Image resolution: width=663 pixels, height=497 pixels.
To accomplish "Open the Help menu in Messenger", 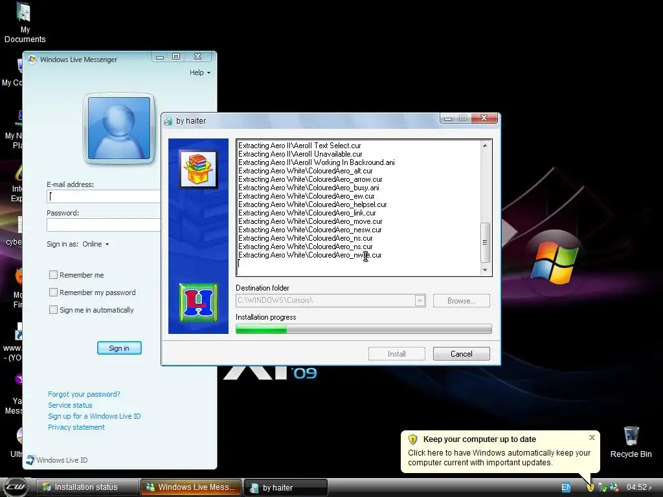I will tap(199, 72).
